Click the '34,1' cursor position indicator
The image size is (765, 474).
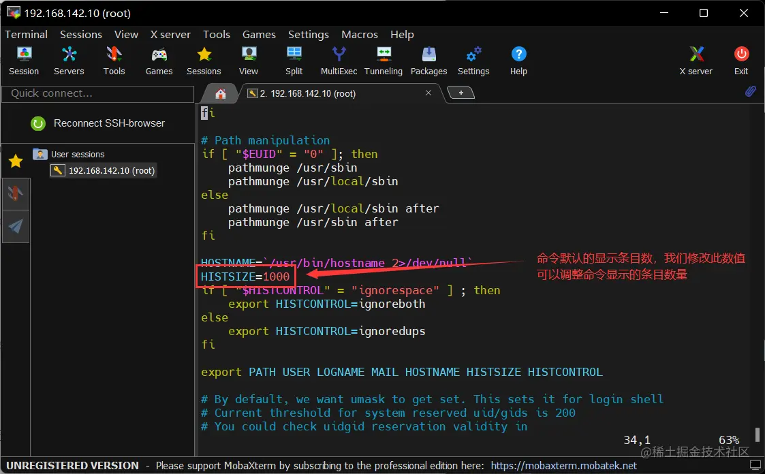tap(637, 440)
